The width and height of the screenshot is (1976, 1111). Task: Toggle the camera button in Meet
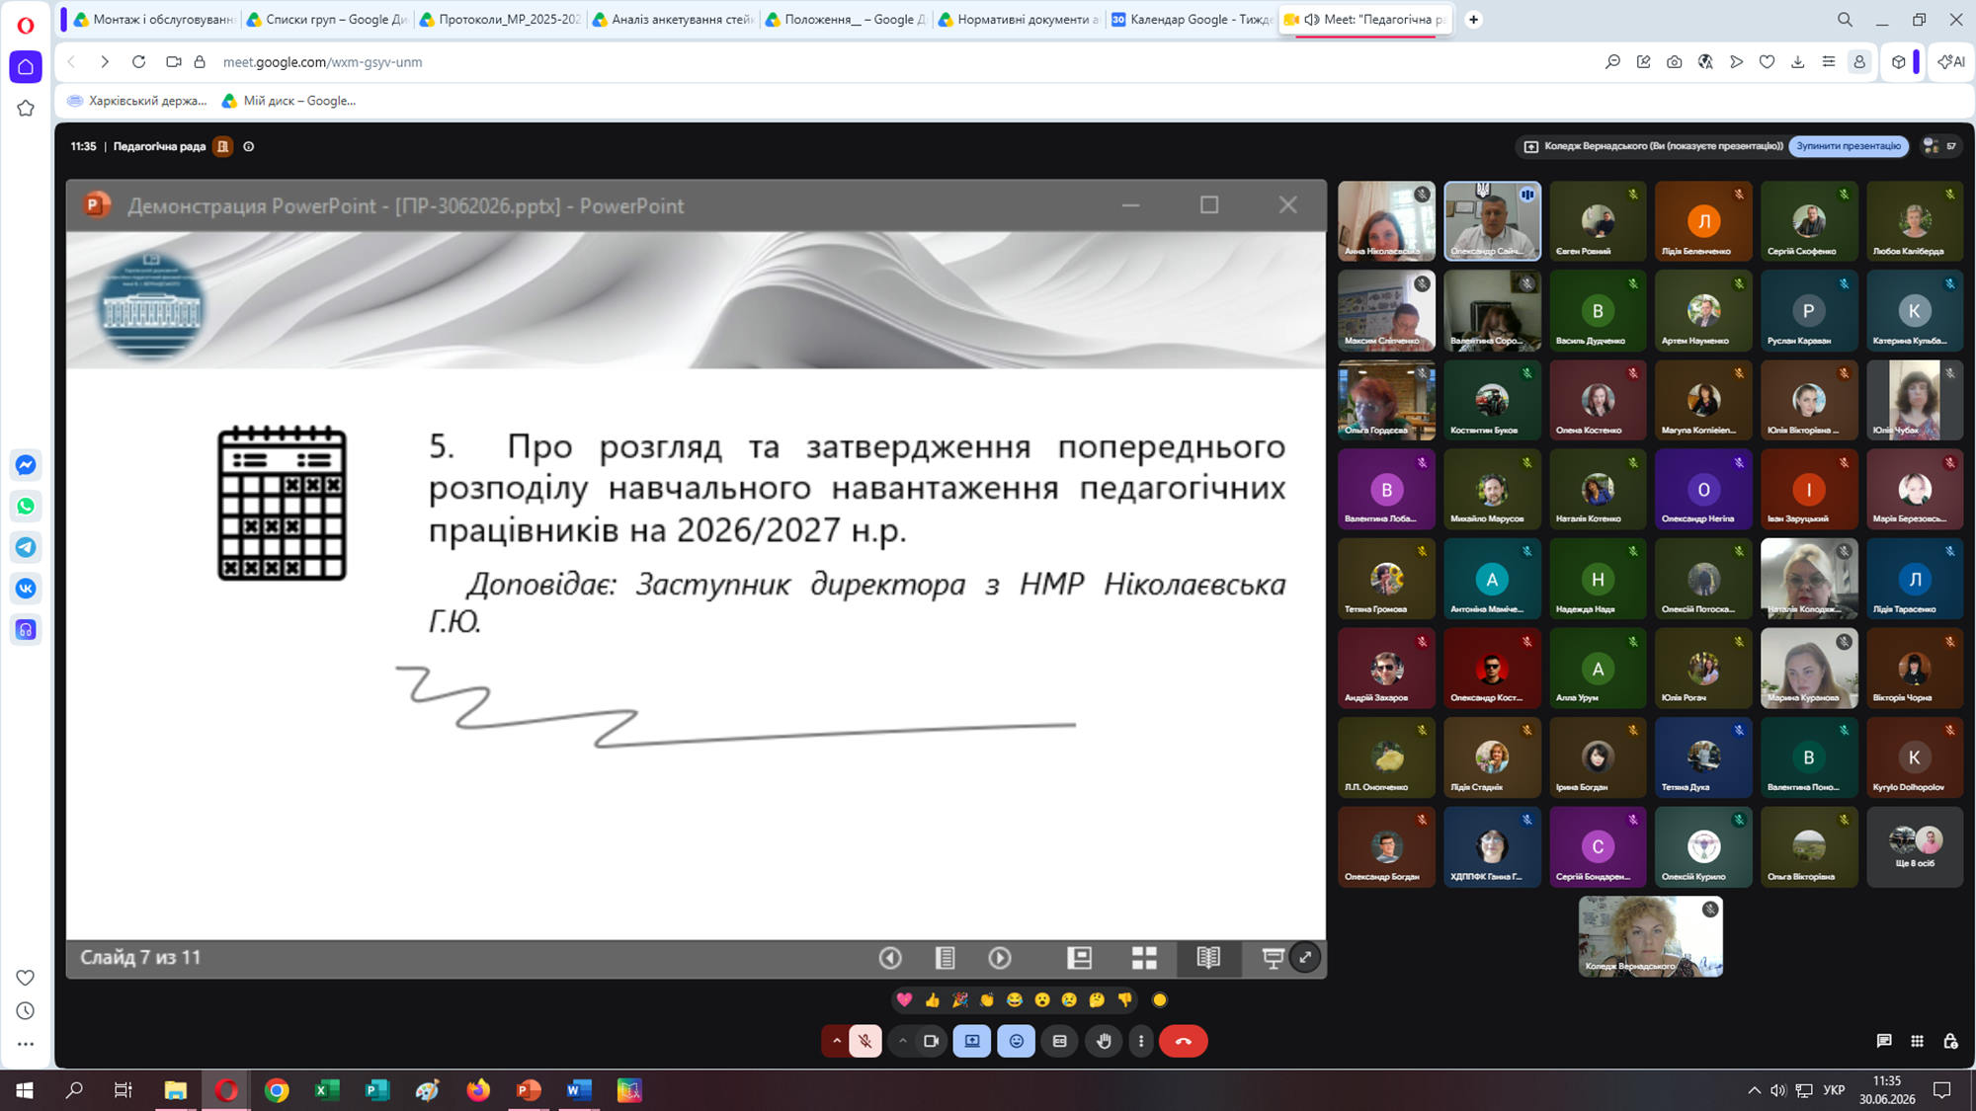click(931, 1041)
